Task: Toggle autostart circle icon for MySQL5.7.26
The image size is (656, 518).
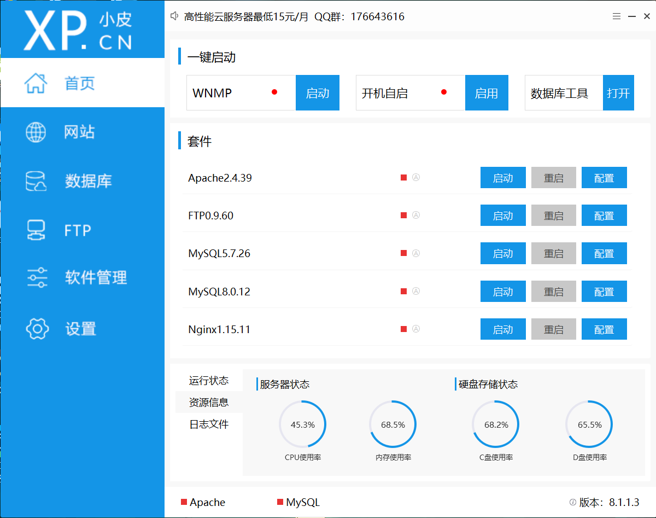Action: (416, 253)
